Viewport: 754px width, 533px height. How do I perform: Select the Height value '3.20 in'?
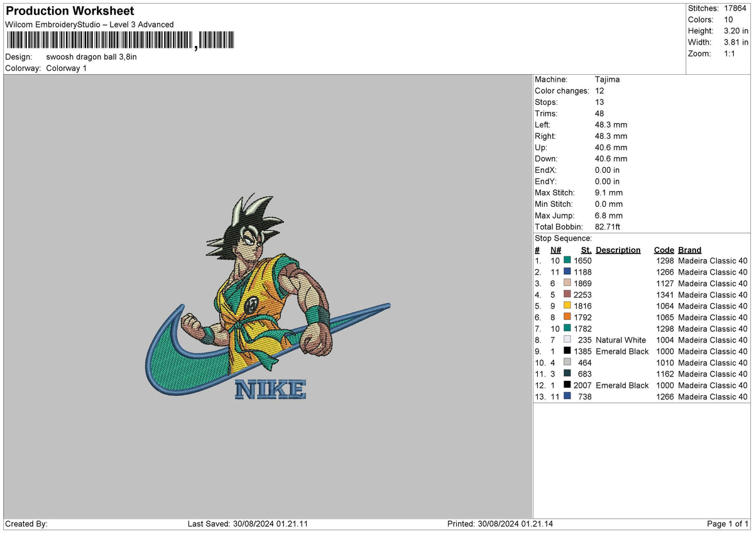[x=736, y=31]
